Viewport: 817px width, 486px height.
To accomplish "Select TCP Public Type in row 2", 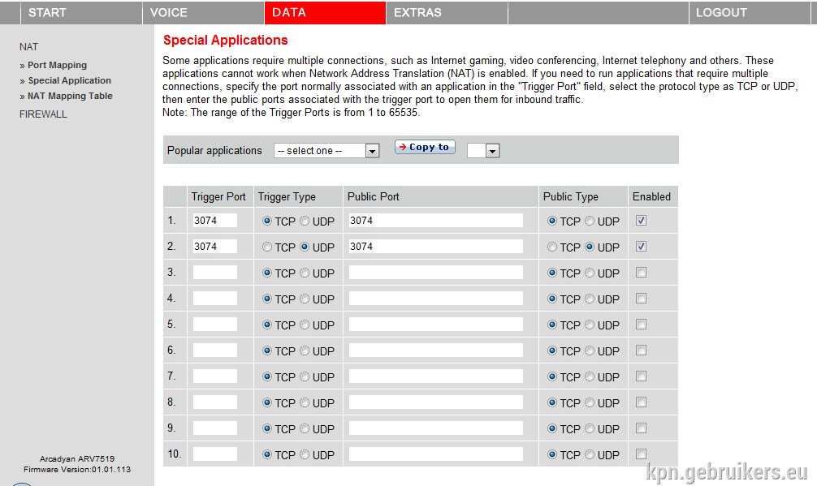I will tap(552, 247).
